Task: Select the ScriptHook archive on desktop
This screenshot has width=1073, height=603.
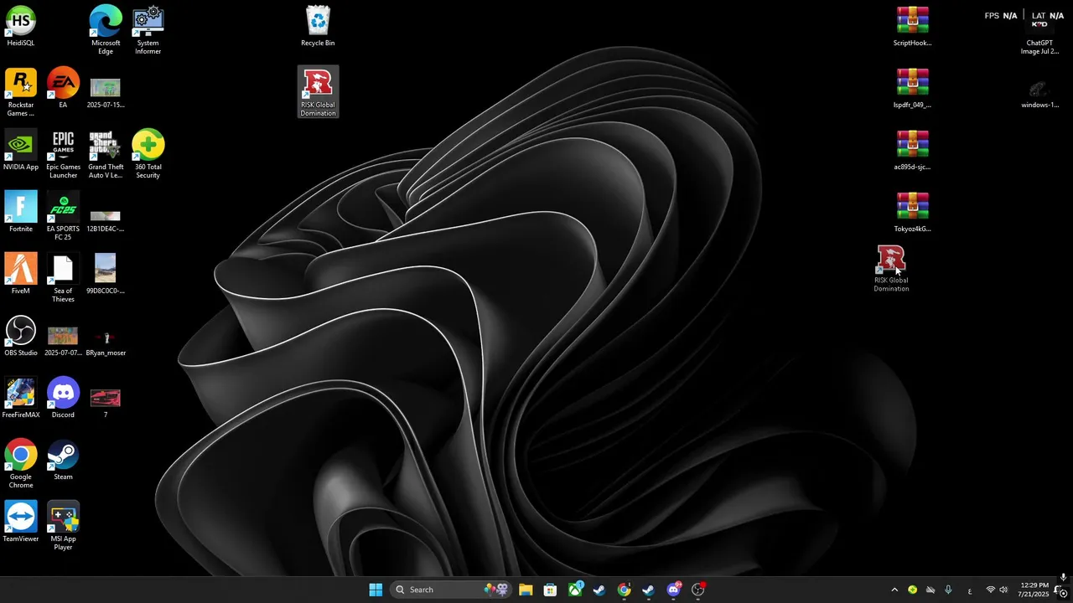Action: (912, 26)
